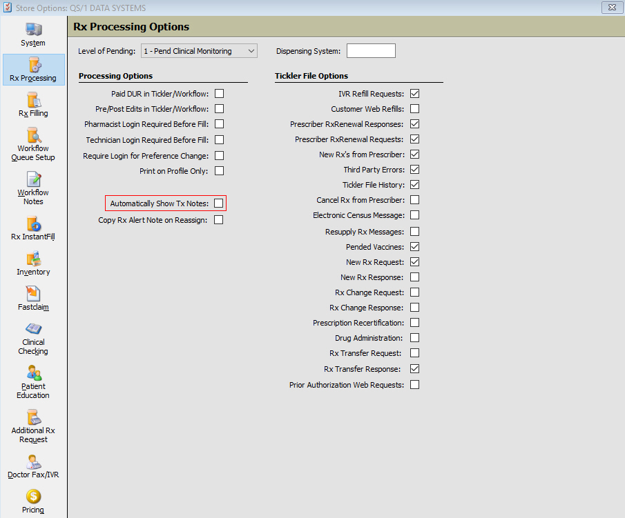The width and height of the screenshot is (625, 518).
Task: Click the Workflow Notes icon
Action: click(33, 180)
